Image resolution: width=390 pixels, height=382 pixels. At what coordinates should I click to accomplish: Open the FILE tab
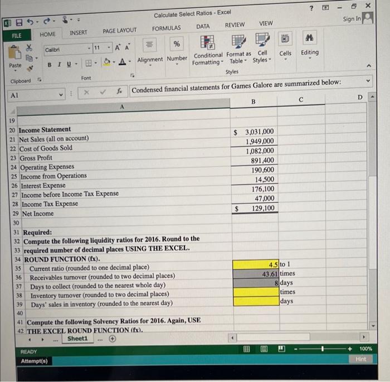[x=17, y=36]
